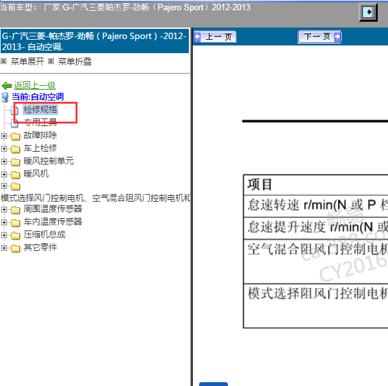
Task: Click the panel toggle arrow icon top right
Action: [x=368, y=12]
